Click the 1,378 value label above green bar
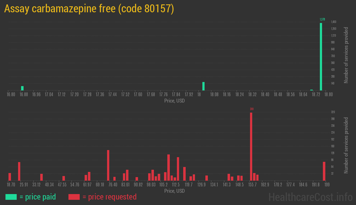 (322, 19)
